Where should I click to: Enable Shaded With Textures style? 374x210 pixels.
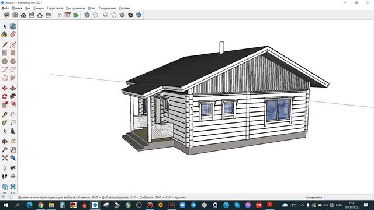coord(130,15)
